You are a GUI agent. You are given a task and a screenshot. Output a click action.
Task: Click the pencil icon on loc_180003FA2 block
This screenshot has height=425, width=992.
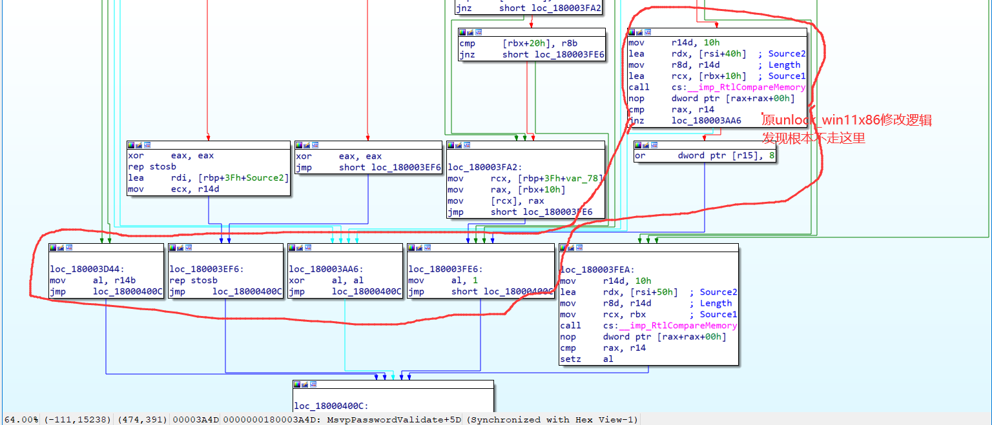[x=457, y=145]
